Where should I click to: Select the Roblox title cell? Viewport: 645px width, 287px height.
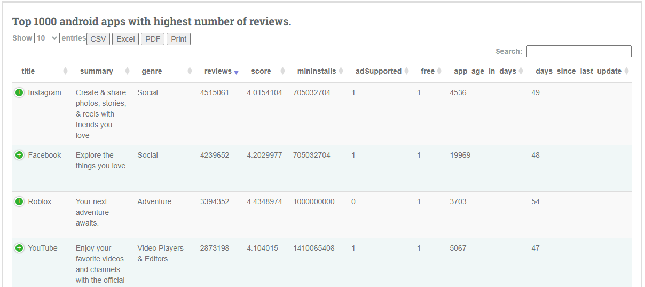[40, 201]
